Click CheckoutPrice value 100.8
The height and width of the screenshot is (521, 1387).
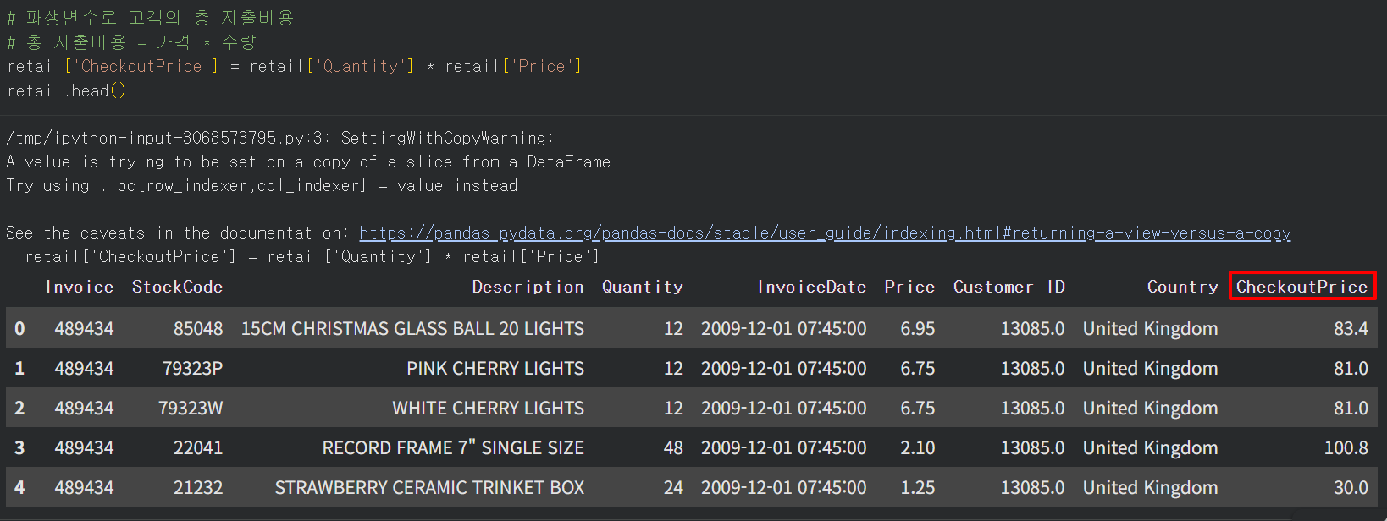tap(1346, 447)
